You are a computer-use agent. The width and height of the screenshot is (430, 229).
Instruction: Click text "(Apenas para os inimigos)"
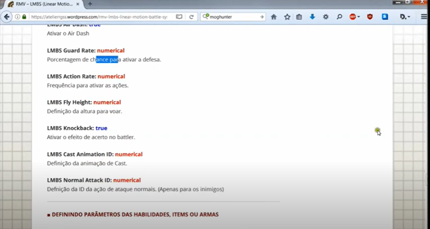pyautogui.click(x=191, y=189)
